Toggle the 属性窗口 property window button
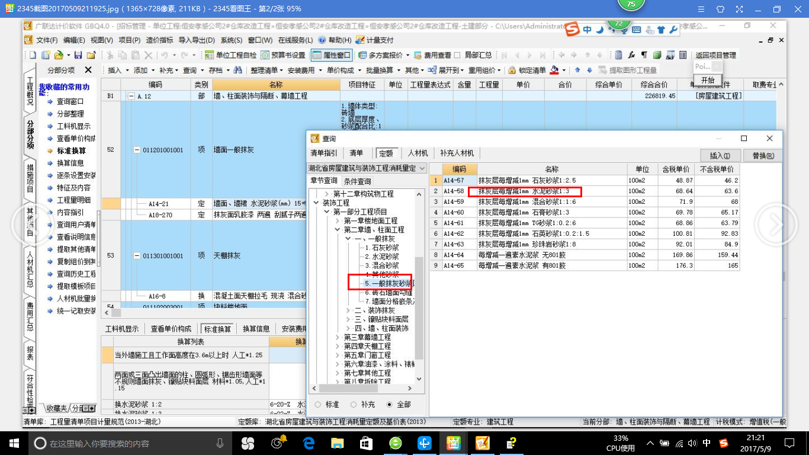The width and height of the screenshot is (809, 455). (x=331, y=55)
